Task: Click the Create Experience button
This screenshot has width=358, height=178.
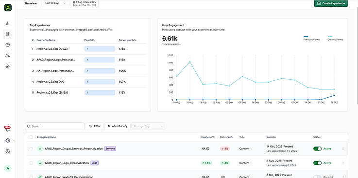Action: pyautogui.click(x=331, y=3)
